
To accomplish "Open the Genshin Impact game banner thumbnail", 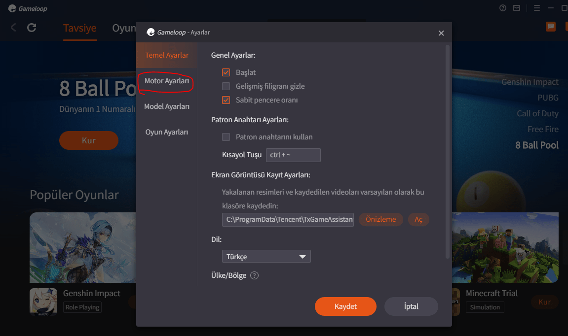I will click(83, 247).
